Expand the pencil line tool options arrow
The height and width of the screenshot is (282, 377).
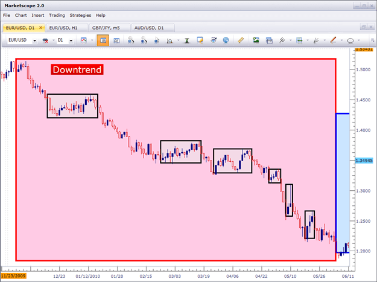click(x=341, y=40)
